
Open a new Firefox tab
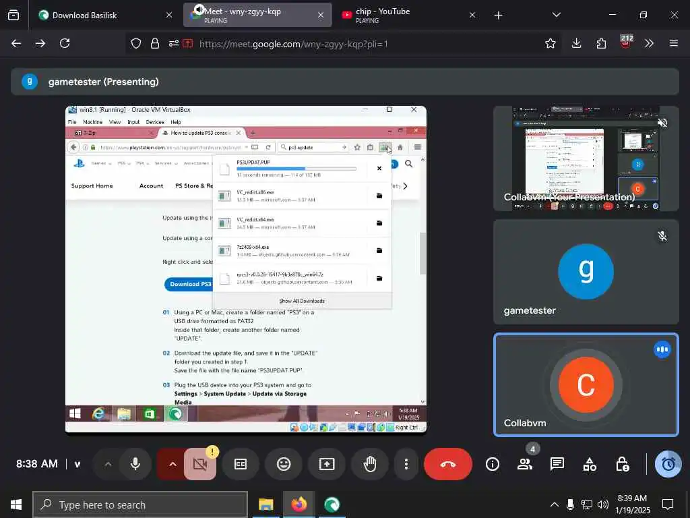coord(498,16)
